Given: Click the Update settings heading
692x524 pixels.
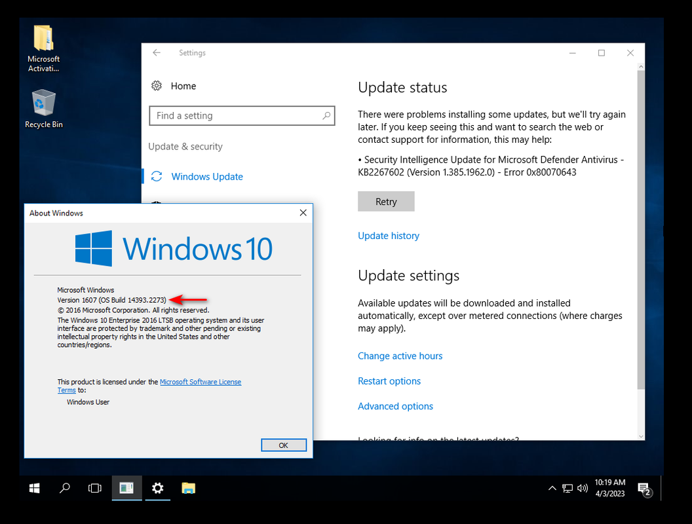Looking at the screenshot, I should 409,276.
